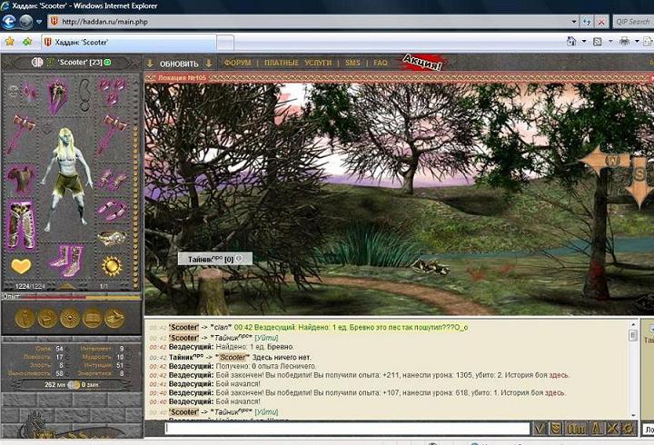Click the browser address bar URL
Viewport: 654px width, 445px height.
point(105,22)
